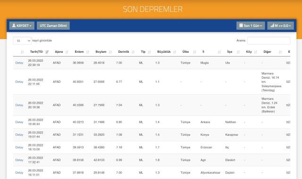302x179 pixels.
Task: Sort table by Derinlik sort icon
Action: pyautogui.click(x=133, y=52)
